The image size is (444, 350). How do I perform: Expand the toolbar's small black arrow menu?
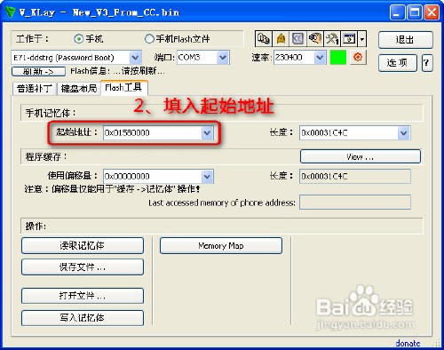pyautogui.click(x=362, y=39)
